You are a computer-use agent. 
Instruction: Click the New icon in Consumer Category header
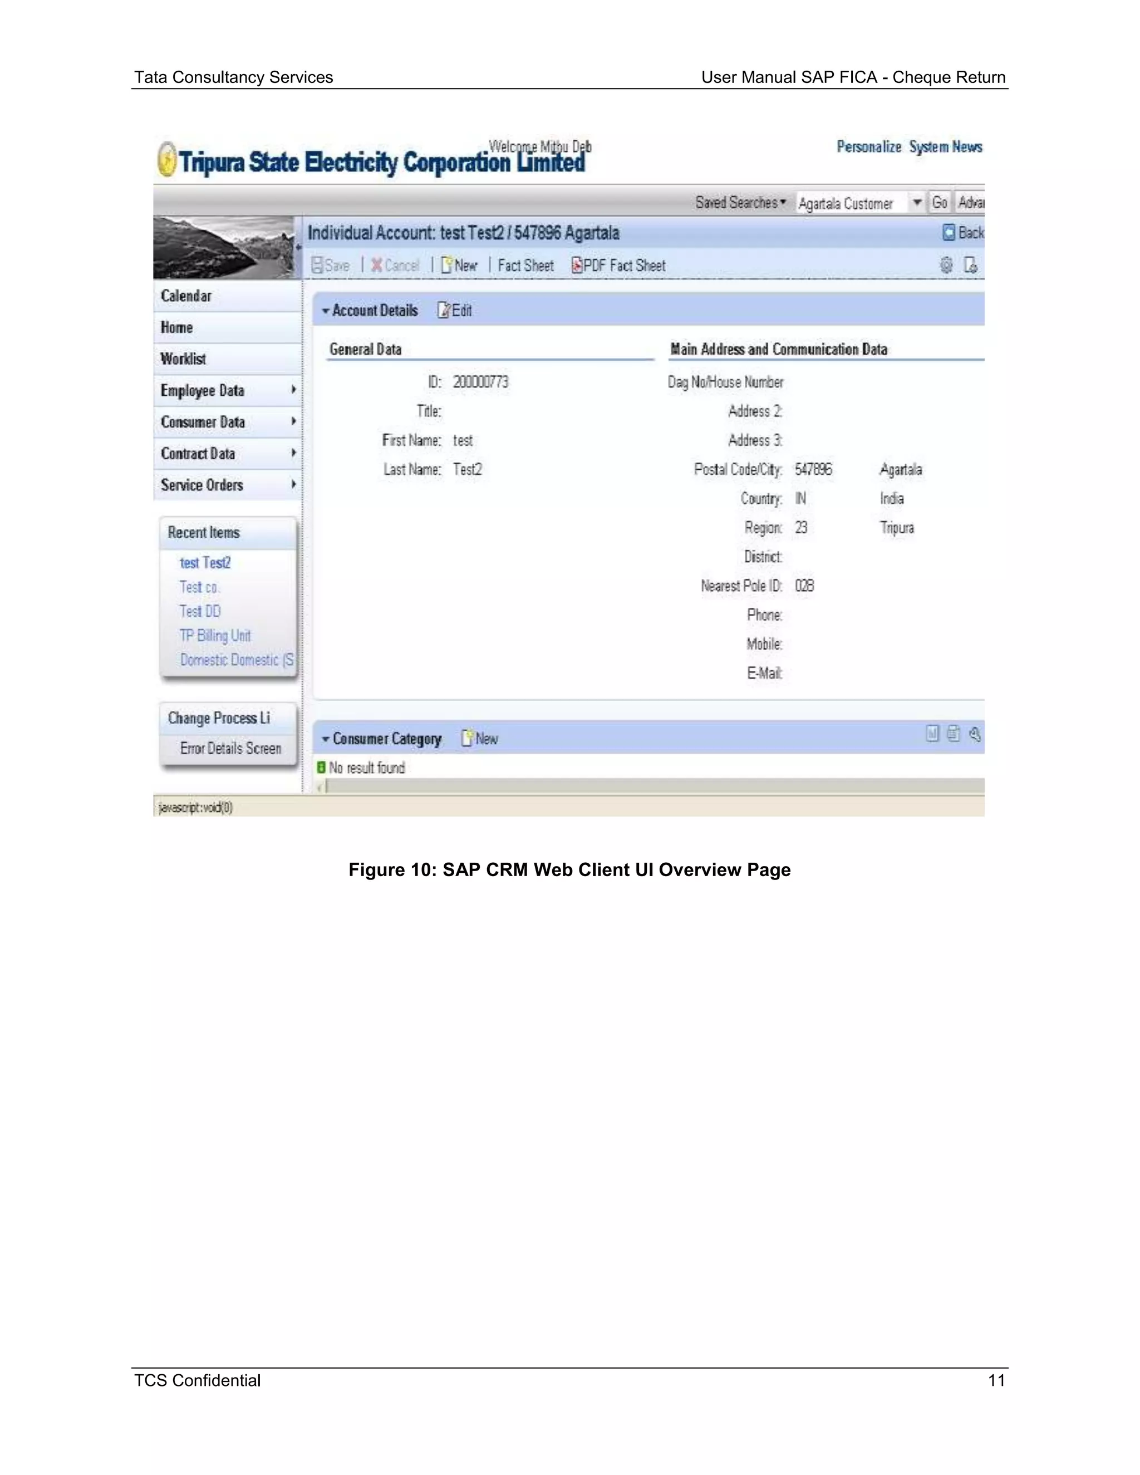coord(466,738)
